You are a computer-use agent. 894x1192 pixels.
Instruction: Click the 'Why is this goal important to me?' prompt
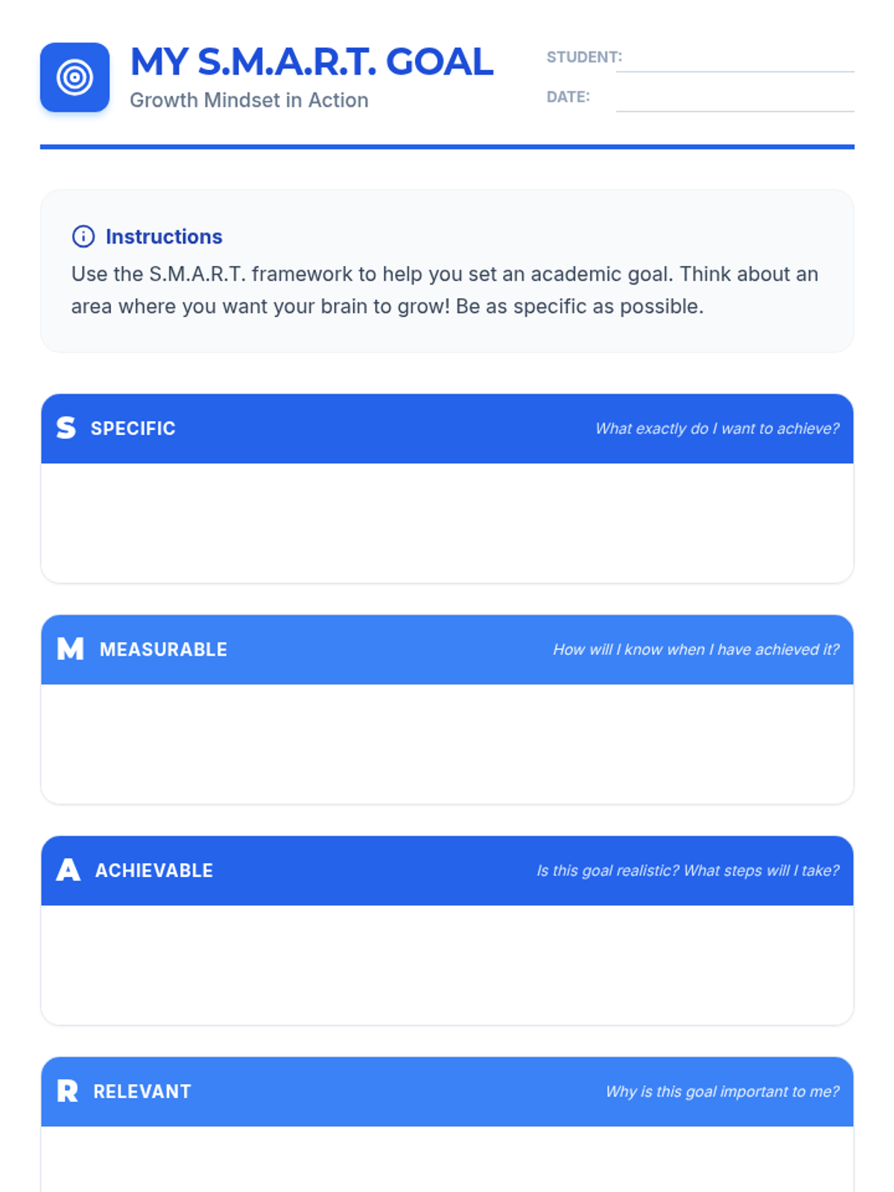[722, 1091]
